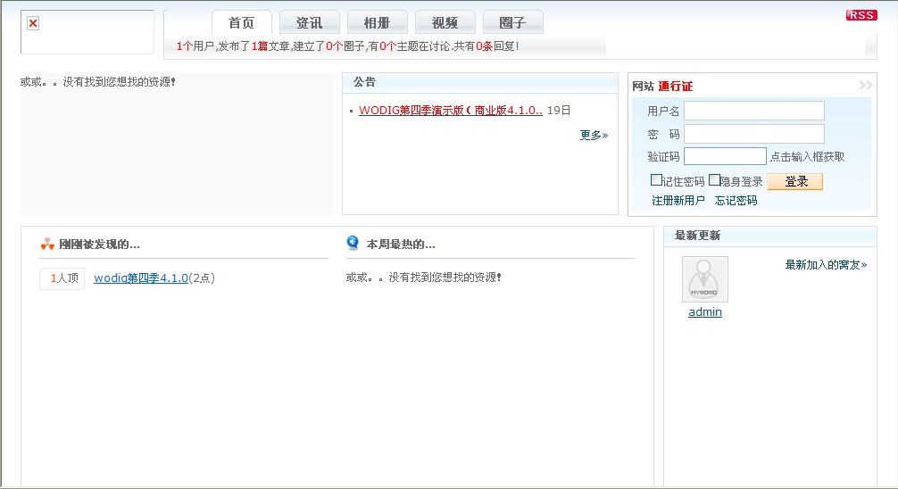Open the 忘记密码 link

736,201
